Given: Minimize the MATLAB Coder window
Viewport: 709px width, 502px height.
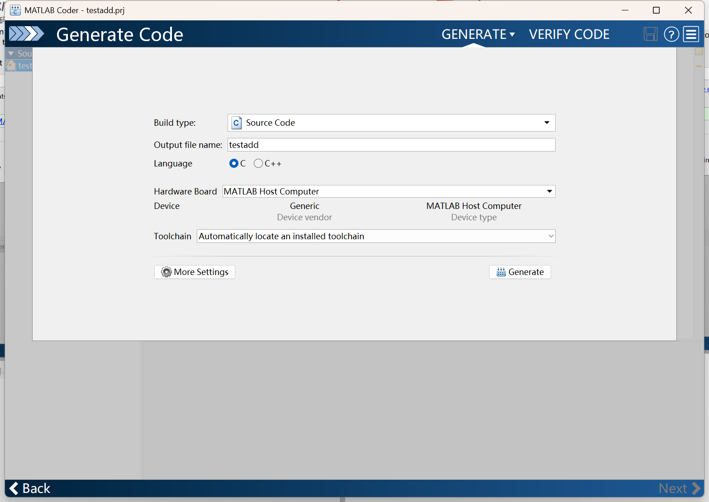Looking at the screenshot, I should click(x=625, y=10).
